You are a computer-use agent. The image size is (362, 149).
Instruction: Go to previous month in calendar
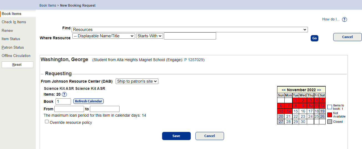tap(283, 90)
